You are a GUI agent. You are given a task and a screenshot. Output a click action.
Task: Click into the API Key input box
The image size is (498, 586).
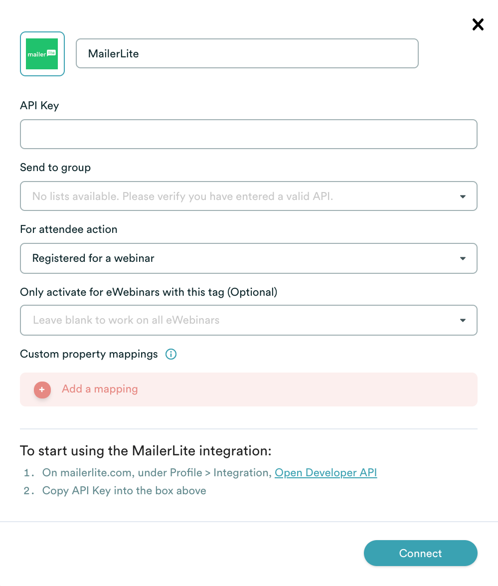248,134
